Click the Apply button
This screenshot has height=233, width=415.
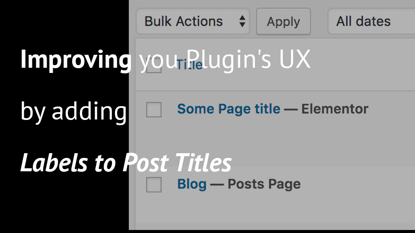pyautogui.click(x=283, y=22)
